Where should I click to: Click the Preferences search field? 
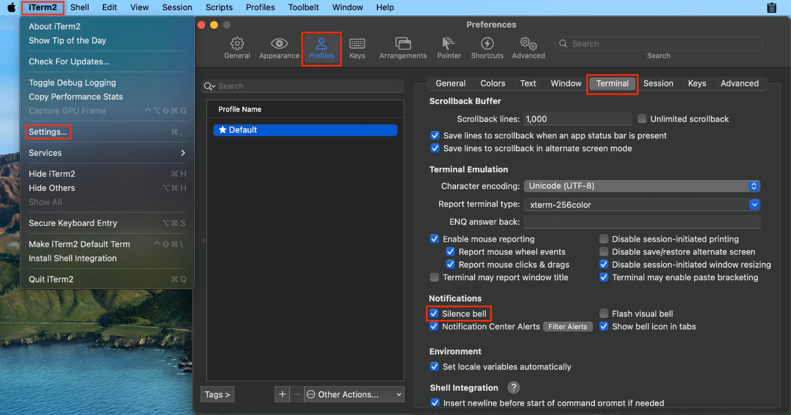pyautogui.click(x=658, y=43)
